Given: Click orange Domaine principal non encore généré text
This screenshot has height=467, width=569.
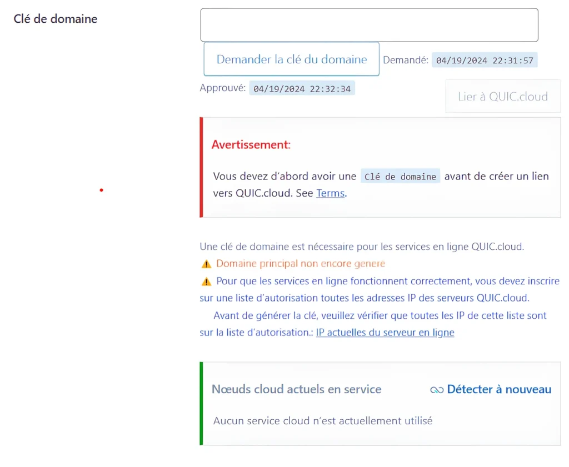Looking at the screenshot, I should coord(301,264).
